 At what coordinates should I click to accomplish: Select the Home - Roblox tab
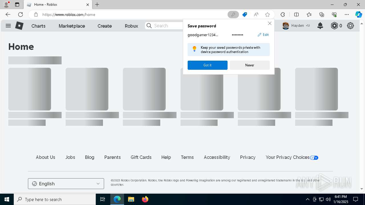(x=58, y=5)
